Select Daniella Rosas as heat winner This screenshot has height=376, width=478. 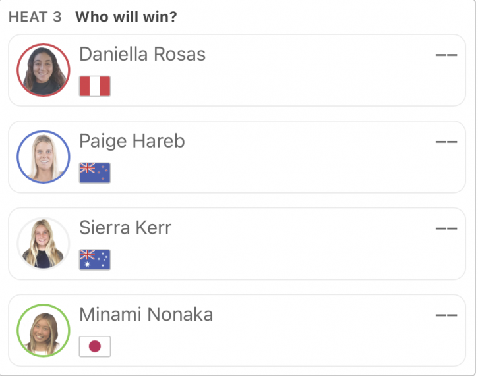237,70
